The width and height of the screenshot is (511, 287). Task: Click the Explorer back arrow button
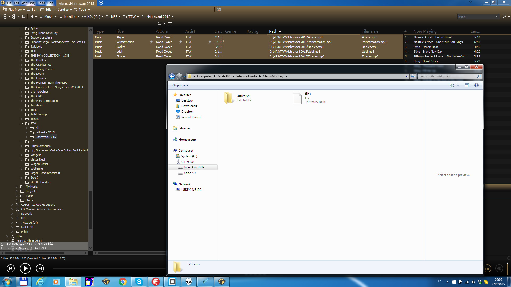(x=172, y=76)
